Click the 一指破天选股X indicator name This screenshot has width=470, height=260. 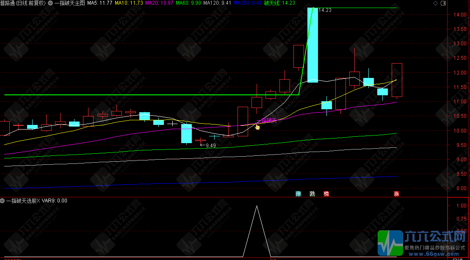(23, 201)
